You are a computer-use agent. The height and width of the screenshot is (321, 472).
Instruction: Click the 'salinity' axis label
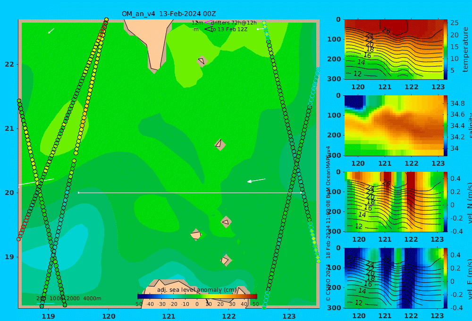pyautogui.click(x=469, y=126)
